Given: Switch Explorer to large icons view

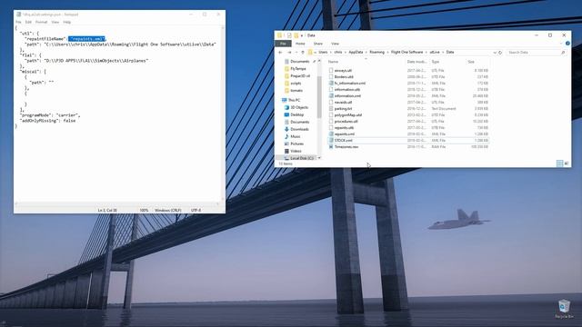Looking at the screenshot, I should 567,163.
